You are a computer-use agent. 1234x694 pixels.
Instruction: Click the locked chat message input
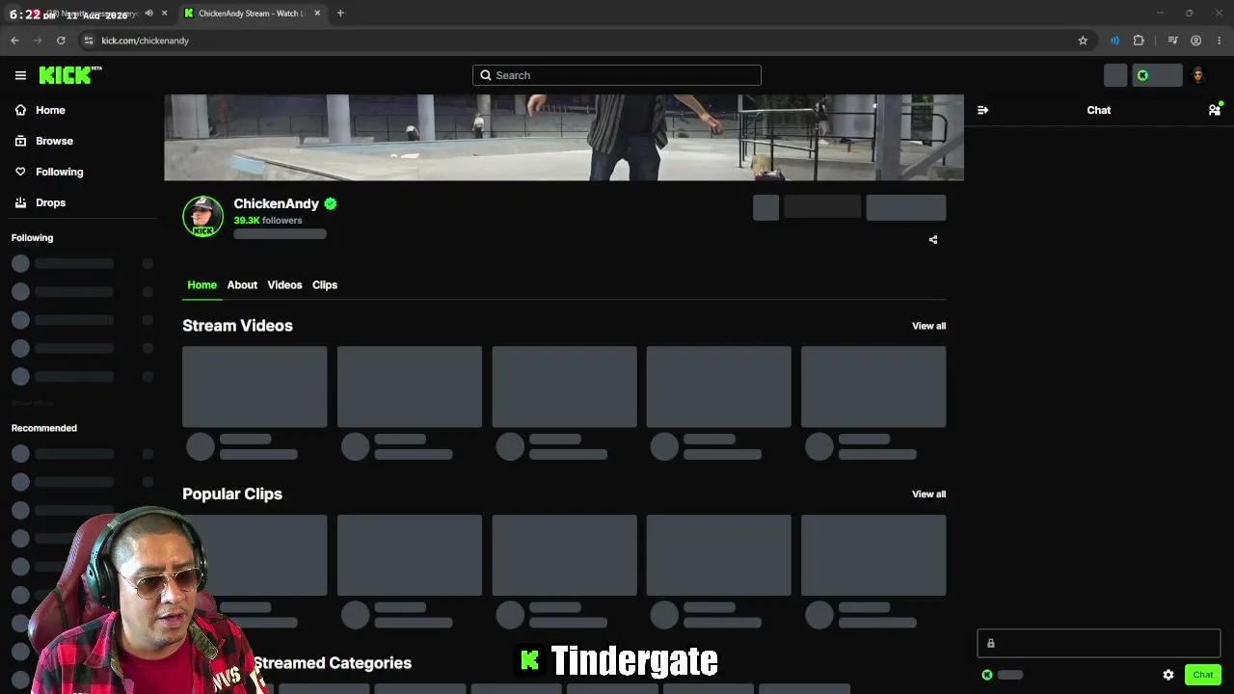[x=1099, y=644]
